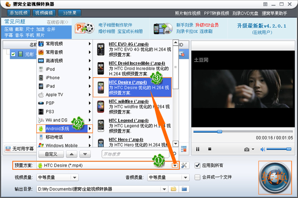Open 狸窝苹果助手 link
The image size is (298, 198).
coord(274,13)
